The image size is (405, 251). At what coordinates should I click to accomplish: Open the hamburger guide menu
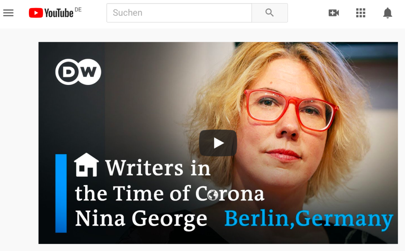coord(8,13)
